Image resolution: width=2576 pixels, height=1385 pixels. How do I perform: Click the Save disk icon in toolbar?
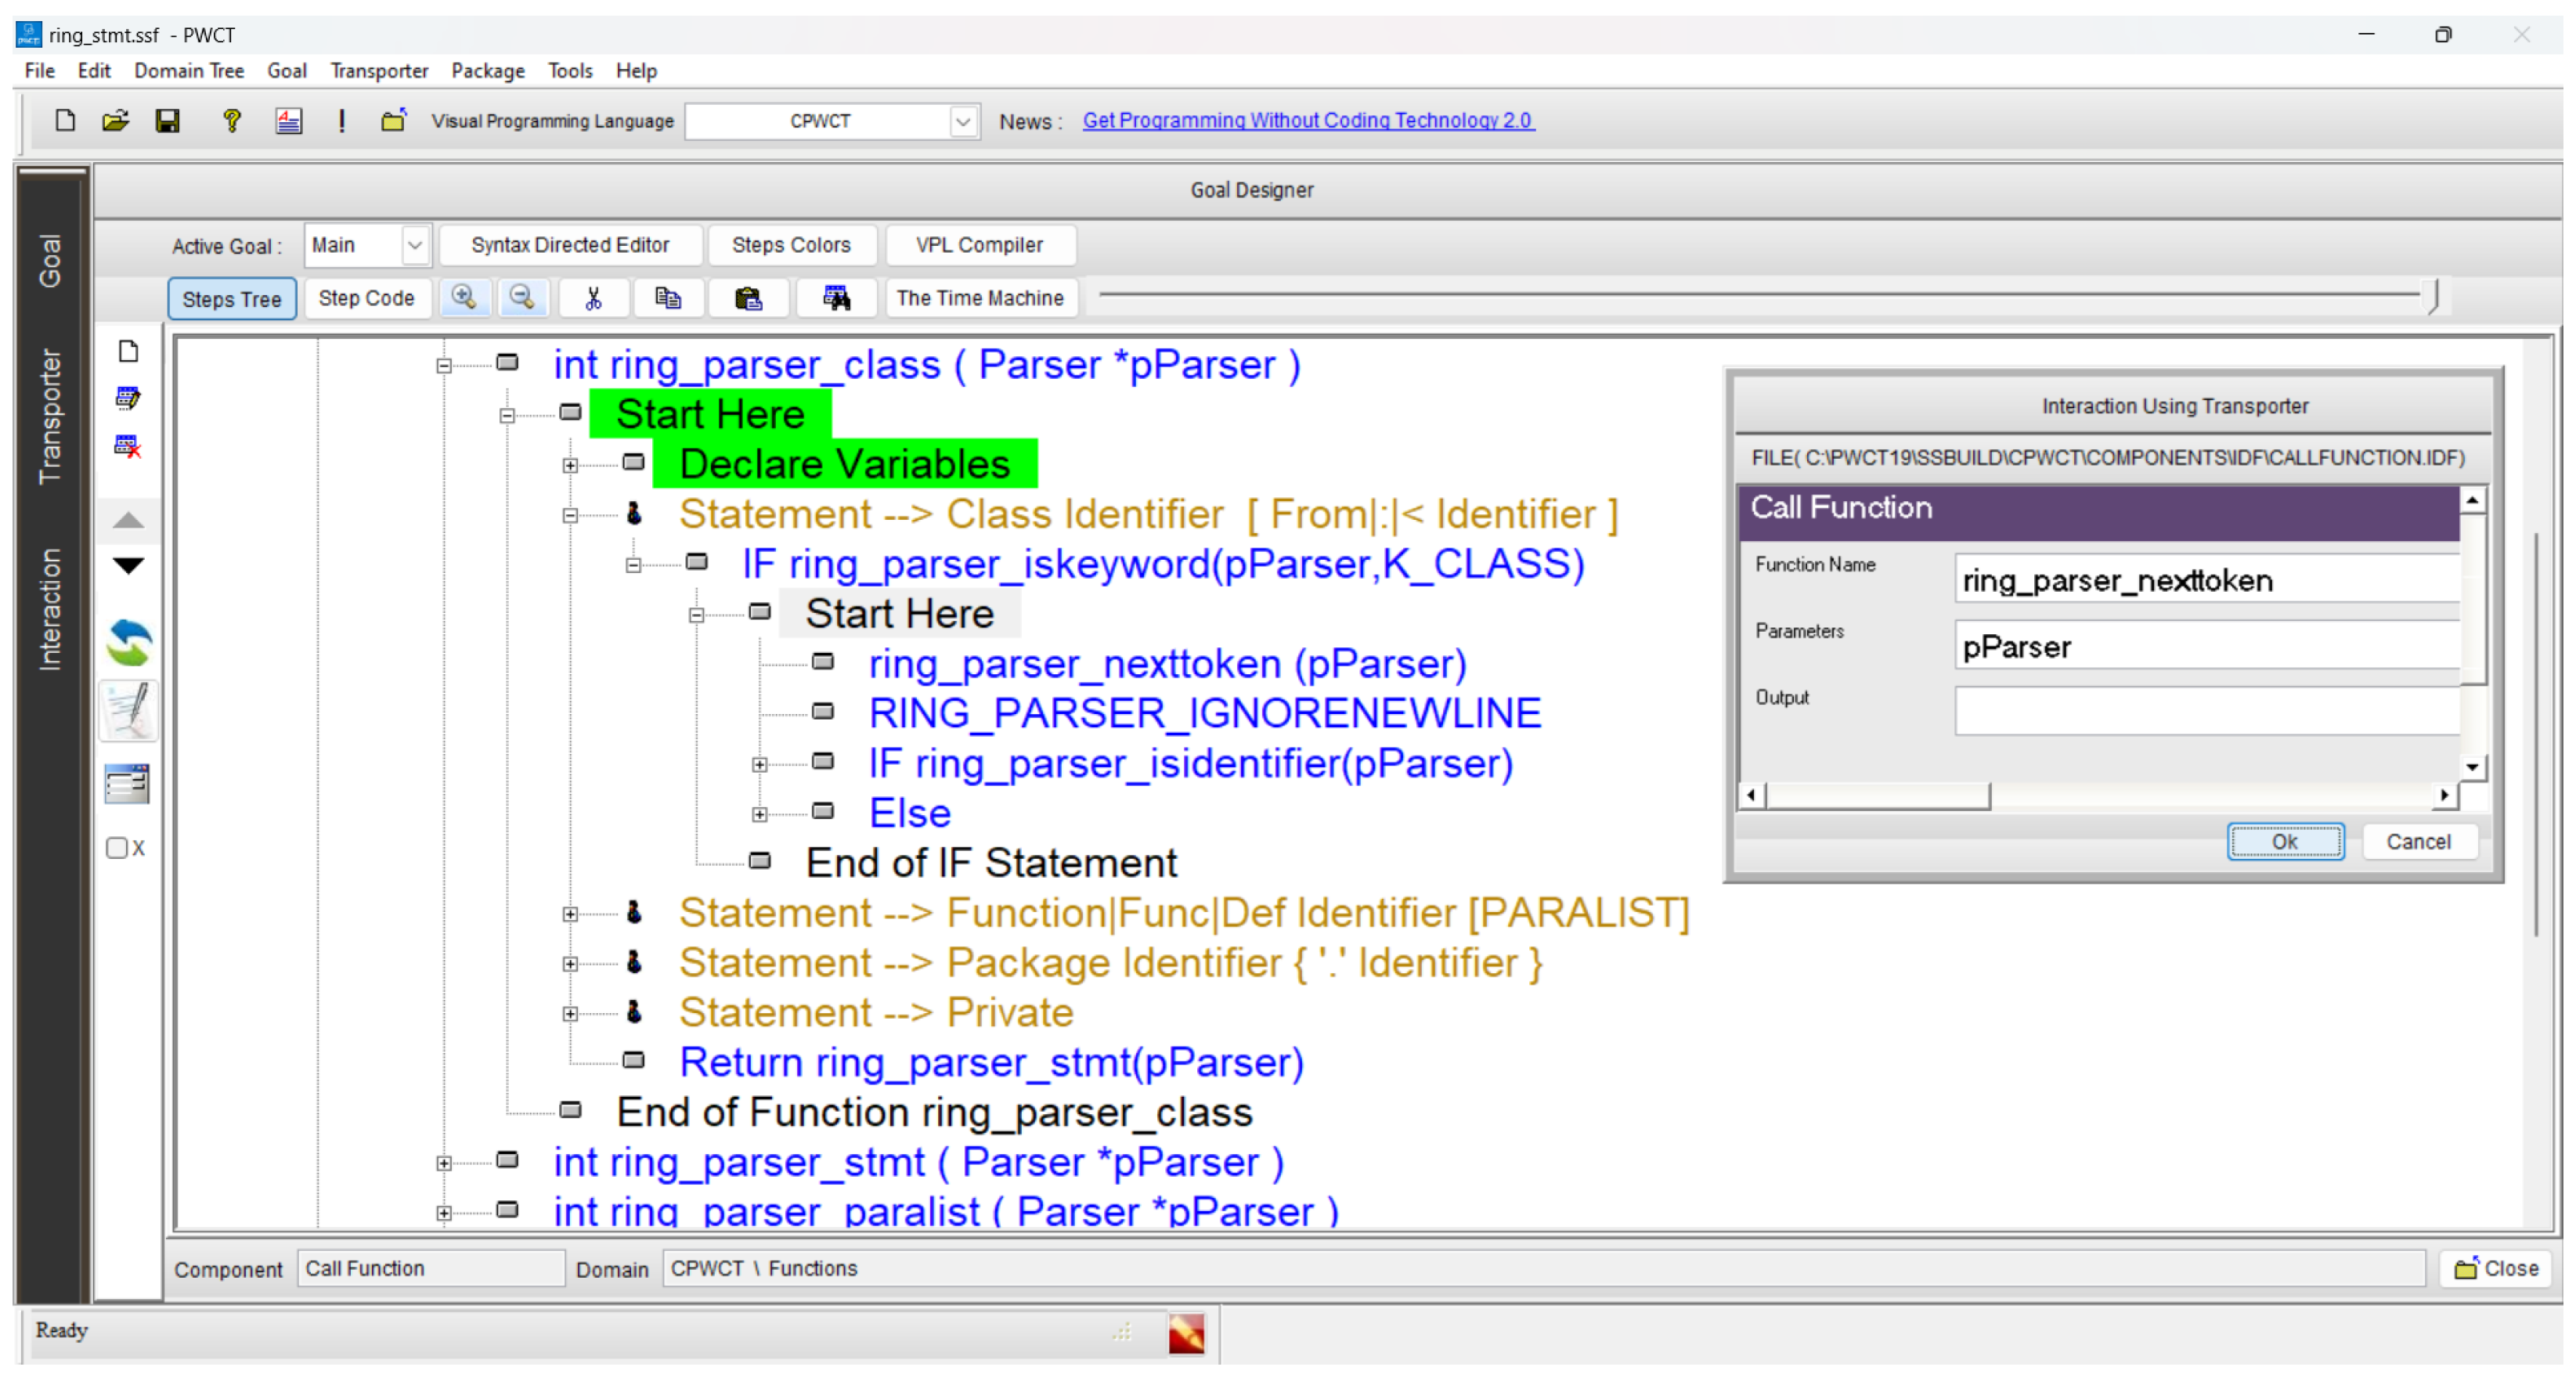coord(167,121)
